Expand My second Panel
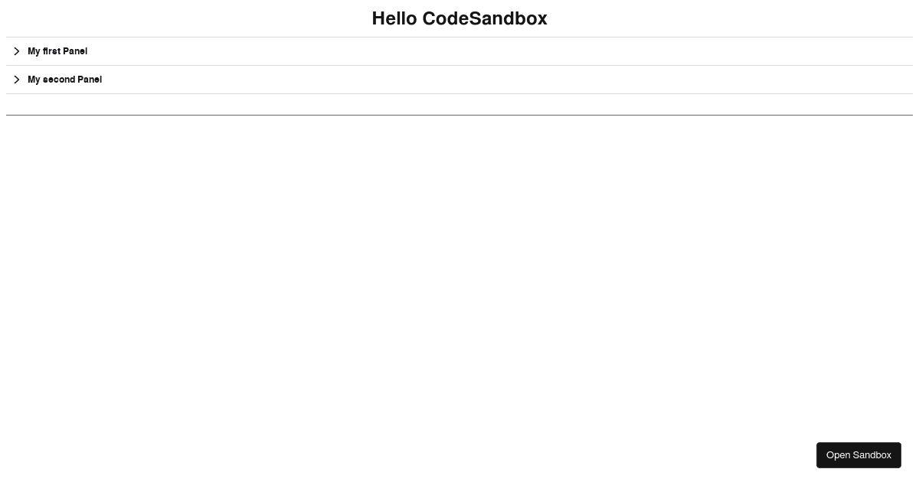Viewport: 919px width, 482px height. tap(459, 80)
